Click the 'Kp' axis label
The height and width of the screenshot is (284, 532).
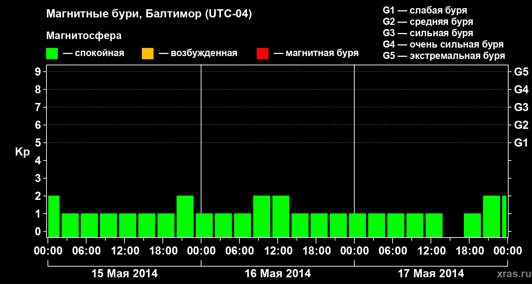coord(22,152)
